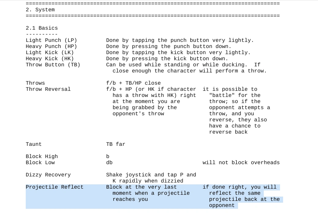
Task: Click the 'Heavy Kick (HK)' entry
Action: tap(50, 59)
